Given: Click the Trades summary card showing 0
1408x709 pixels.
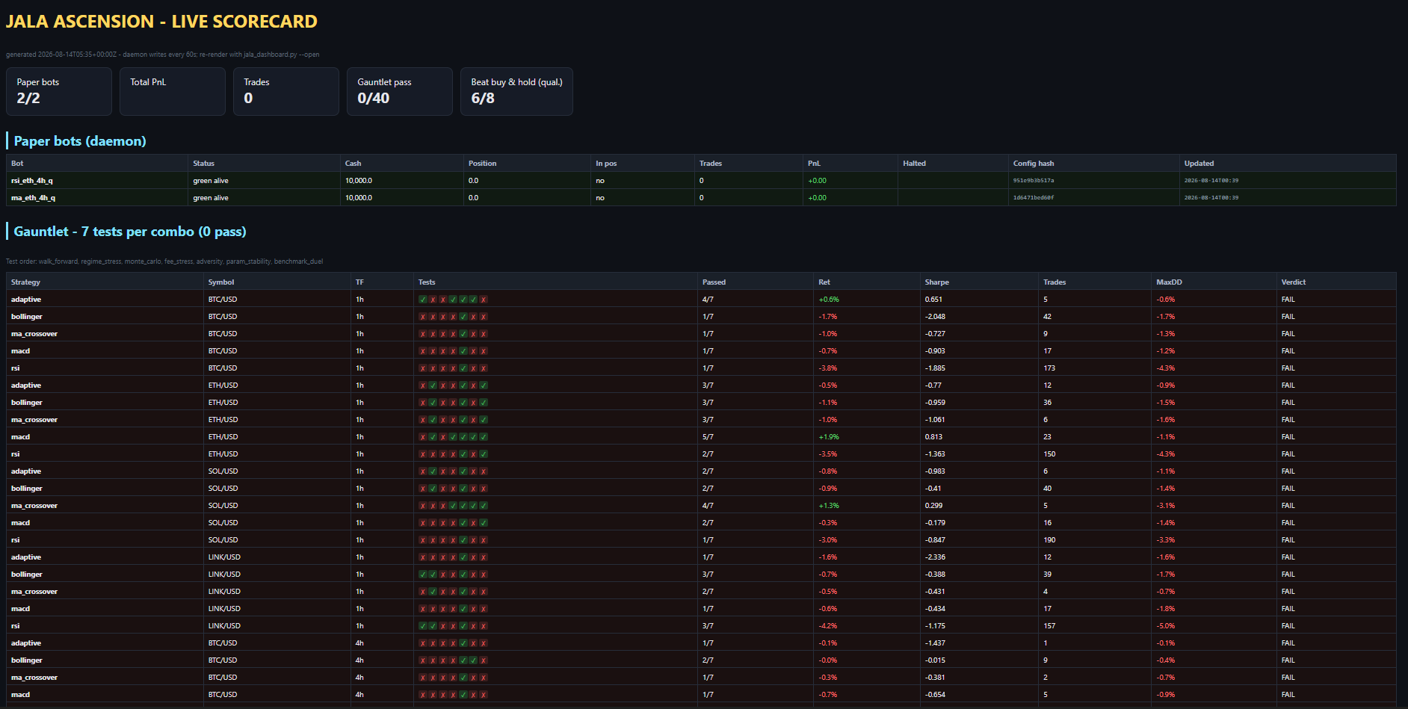Looking at the screenshot, I should pyautogui.click(x=286, y=91).
